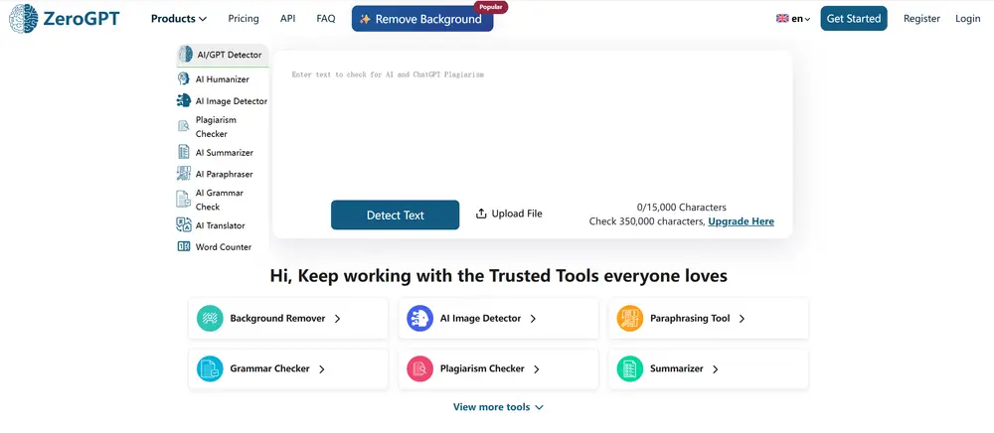Click the chevron next to Paraphrasing Tool
This screenshot has height=433, width=994.
point(742,319)
